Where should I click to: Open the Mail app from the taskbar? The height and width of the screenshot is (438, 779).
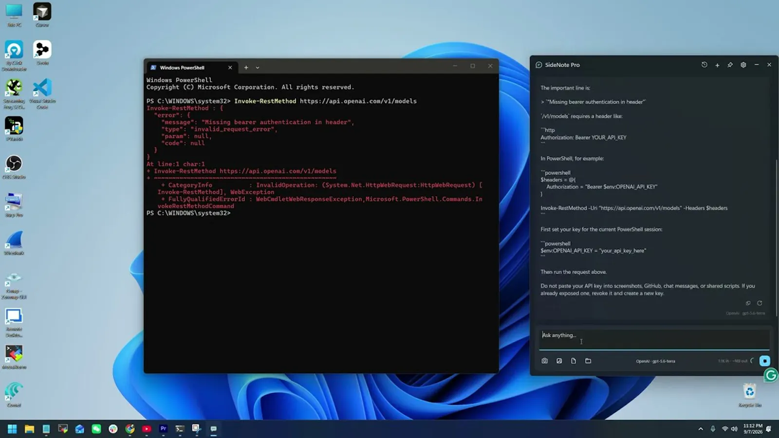79,429
